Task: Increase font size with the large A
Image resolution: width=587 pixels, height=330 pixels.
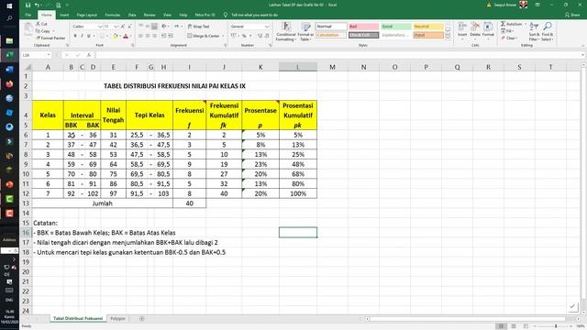Action: click(x=122, y=27)
